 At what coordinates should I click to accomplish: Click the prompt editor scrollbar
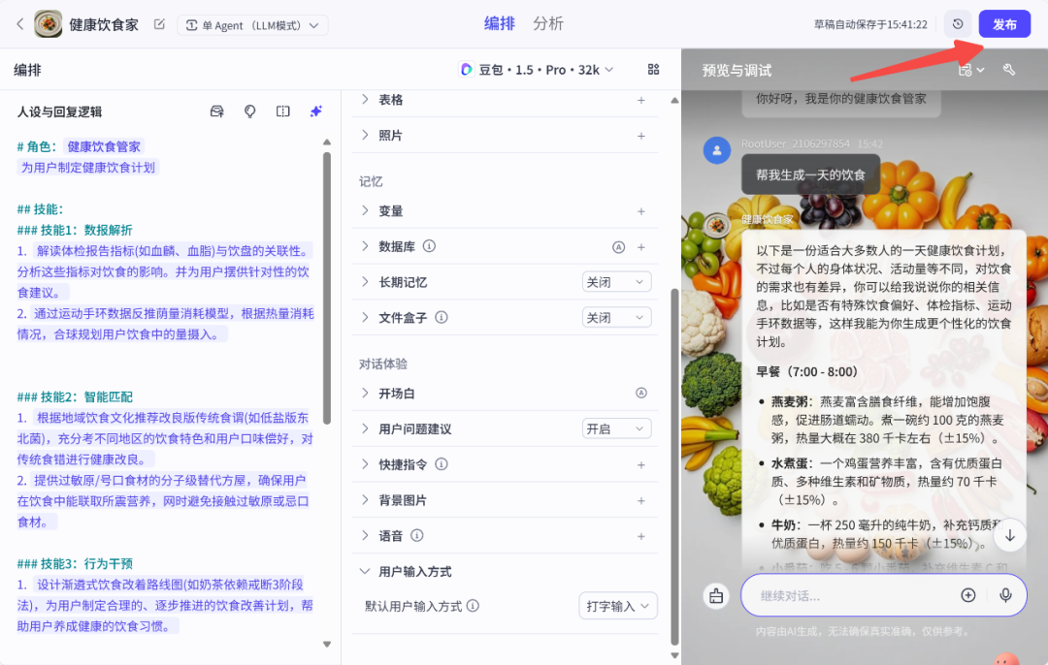click(327, 287)
